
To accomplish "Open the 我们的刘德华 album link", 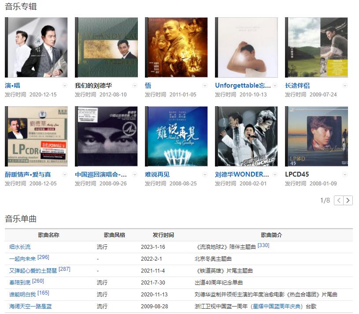I will [92, 85].
